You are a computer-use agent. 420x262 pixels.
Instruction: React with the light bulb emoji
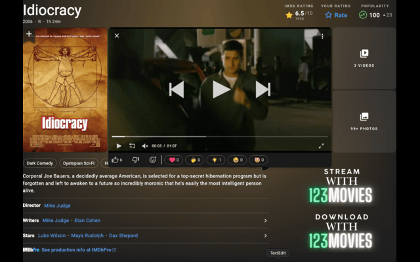coord(216,160)
